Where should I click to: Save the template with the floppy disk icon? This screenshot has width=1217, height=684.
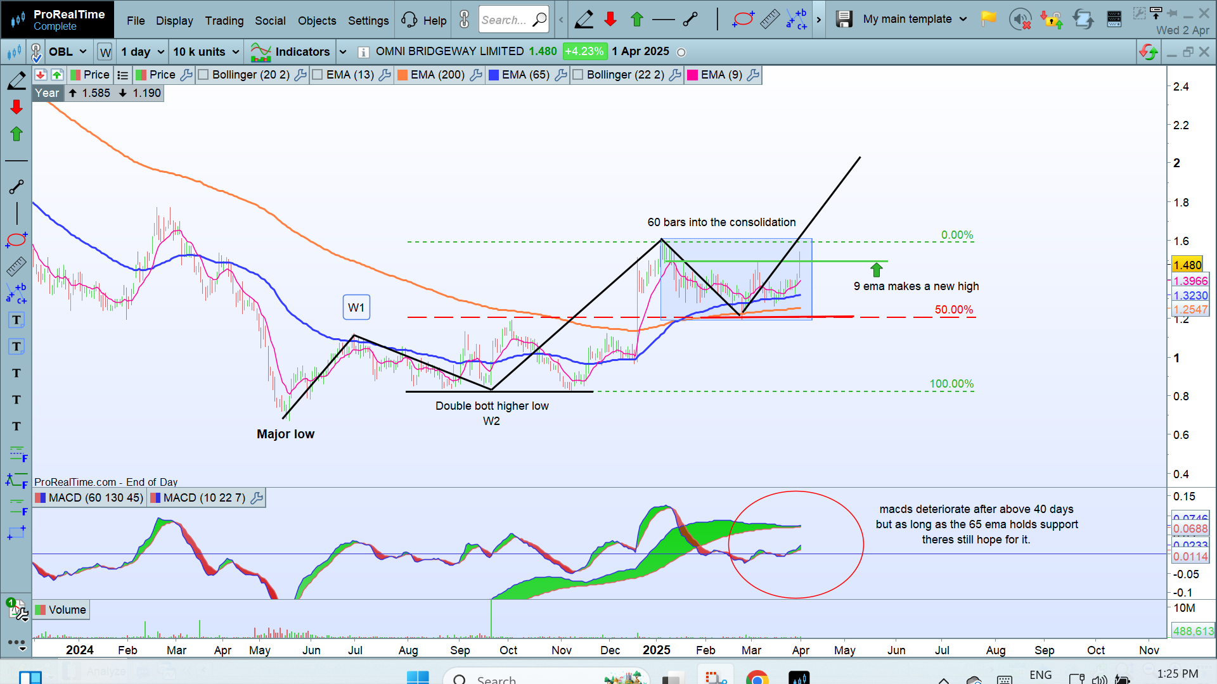pos(844,20)
